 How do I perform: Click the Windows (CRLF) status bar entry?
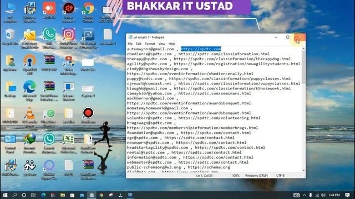tap(256, 176)
